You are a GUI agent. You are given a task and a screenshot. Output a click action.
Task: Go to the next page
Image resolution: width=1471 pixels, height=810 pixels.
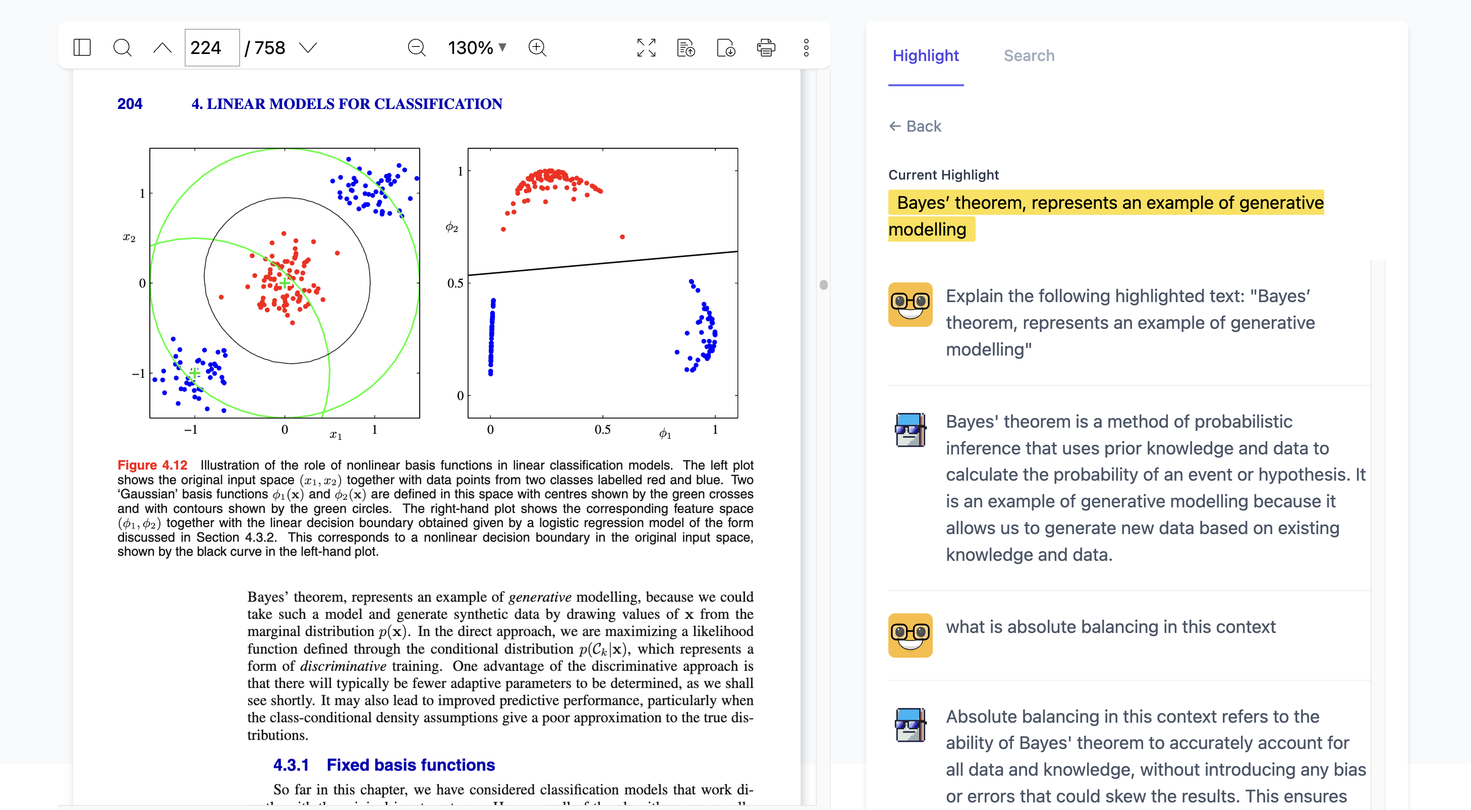click(308, 47)
